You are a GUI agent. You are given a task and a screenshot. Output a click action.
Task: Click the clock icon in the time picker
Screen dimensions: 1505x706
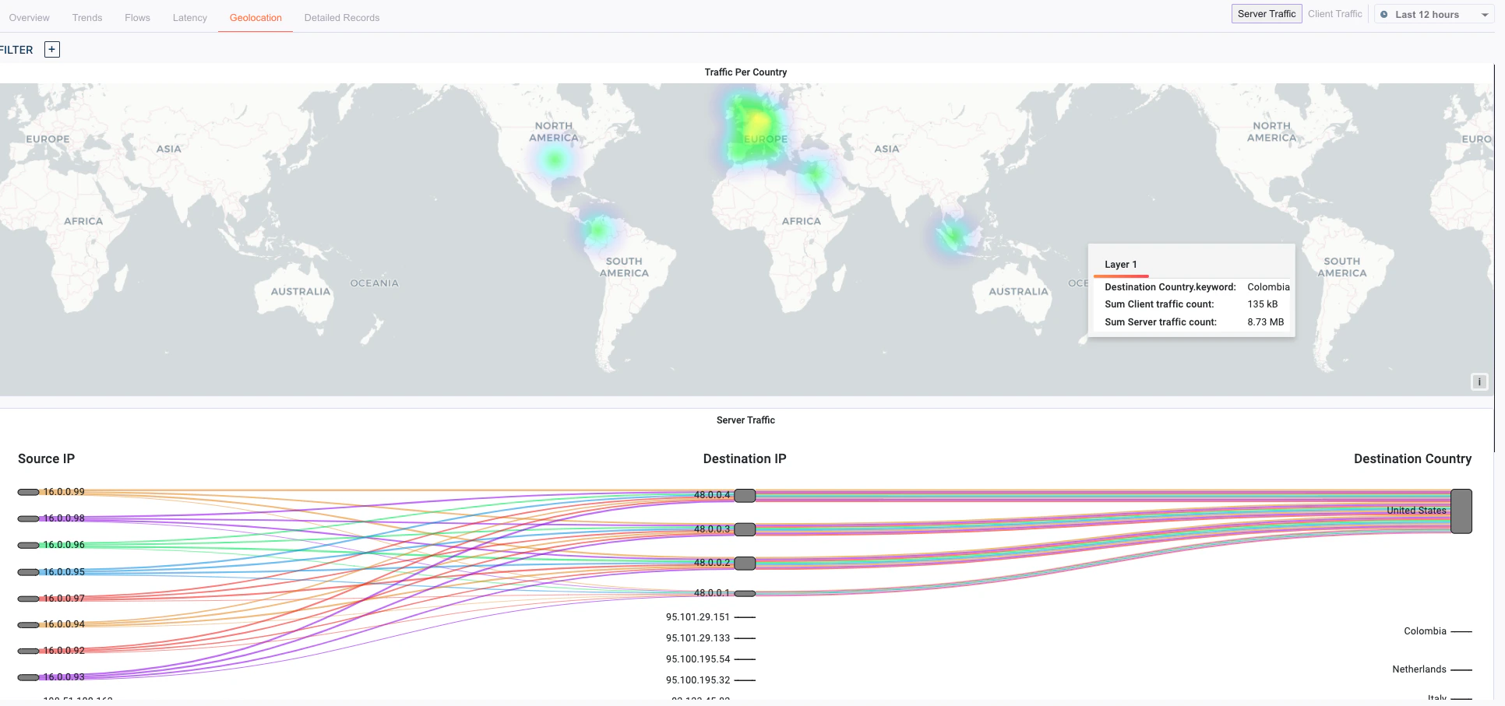1384,14
